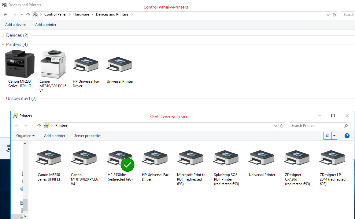Open address bar history dropdown in Printers window
Image resolution: width=355 pixels, height=219 pixels.
click(x=276, y=126)
